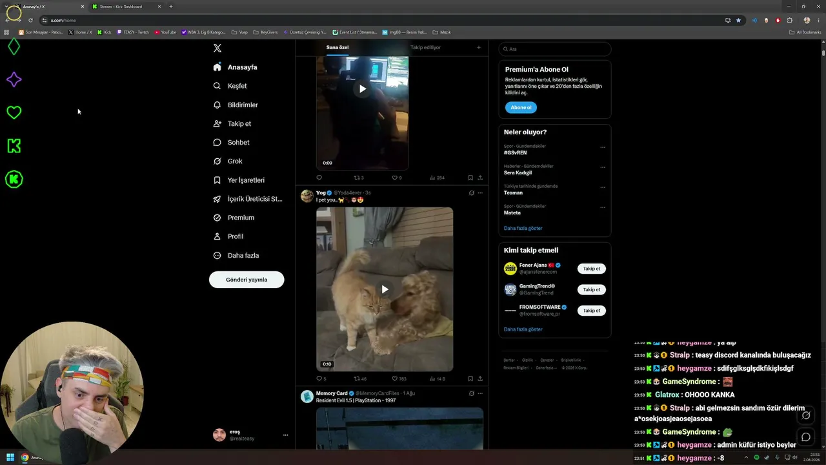Click the Profil person icon
This screenshot has width=826, height=465.
pos(217,236)
